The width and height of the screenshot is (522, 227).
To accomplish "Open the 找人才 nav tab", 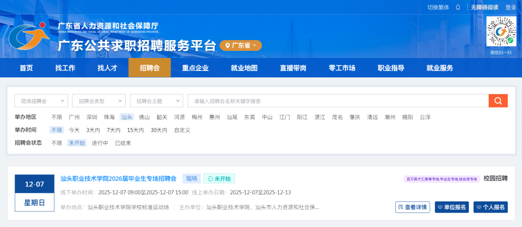I will (107, 68).
